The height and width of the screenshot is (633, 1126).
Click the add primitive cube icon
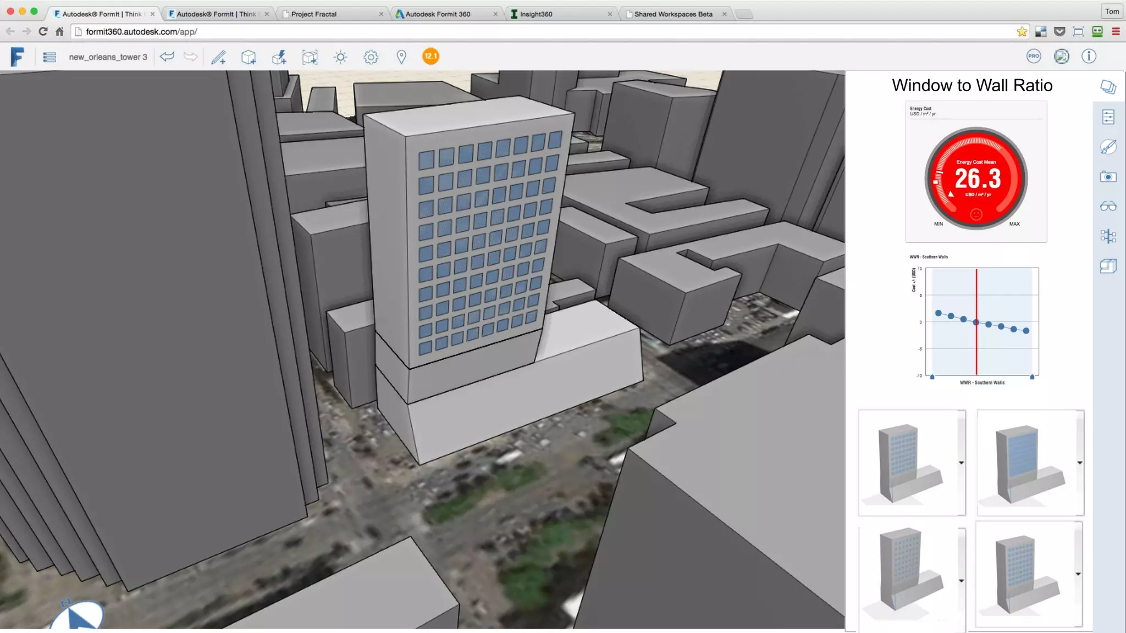[249, 57]
